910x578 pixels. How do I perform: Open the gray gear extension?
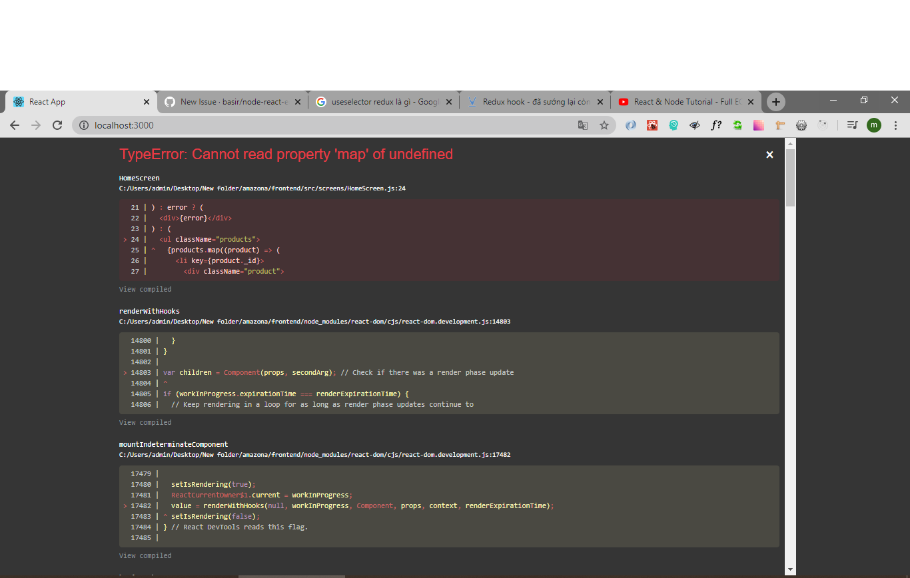pyautogui.click(x=801, y=125)
